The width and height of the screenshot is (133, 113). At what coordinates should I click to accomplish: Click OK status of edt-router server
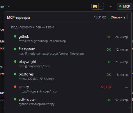109,100
